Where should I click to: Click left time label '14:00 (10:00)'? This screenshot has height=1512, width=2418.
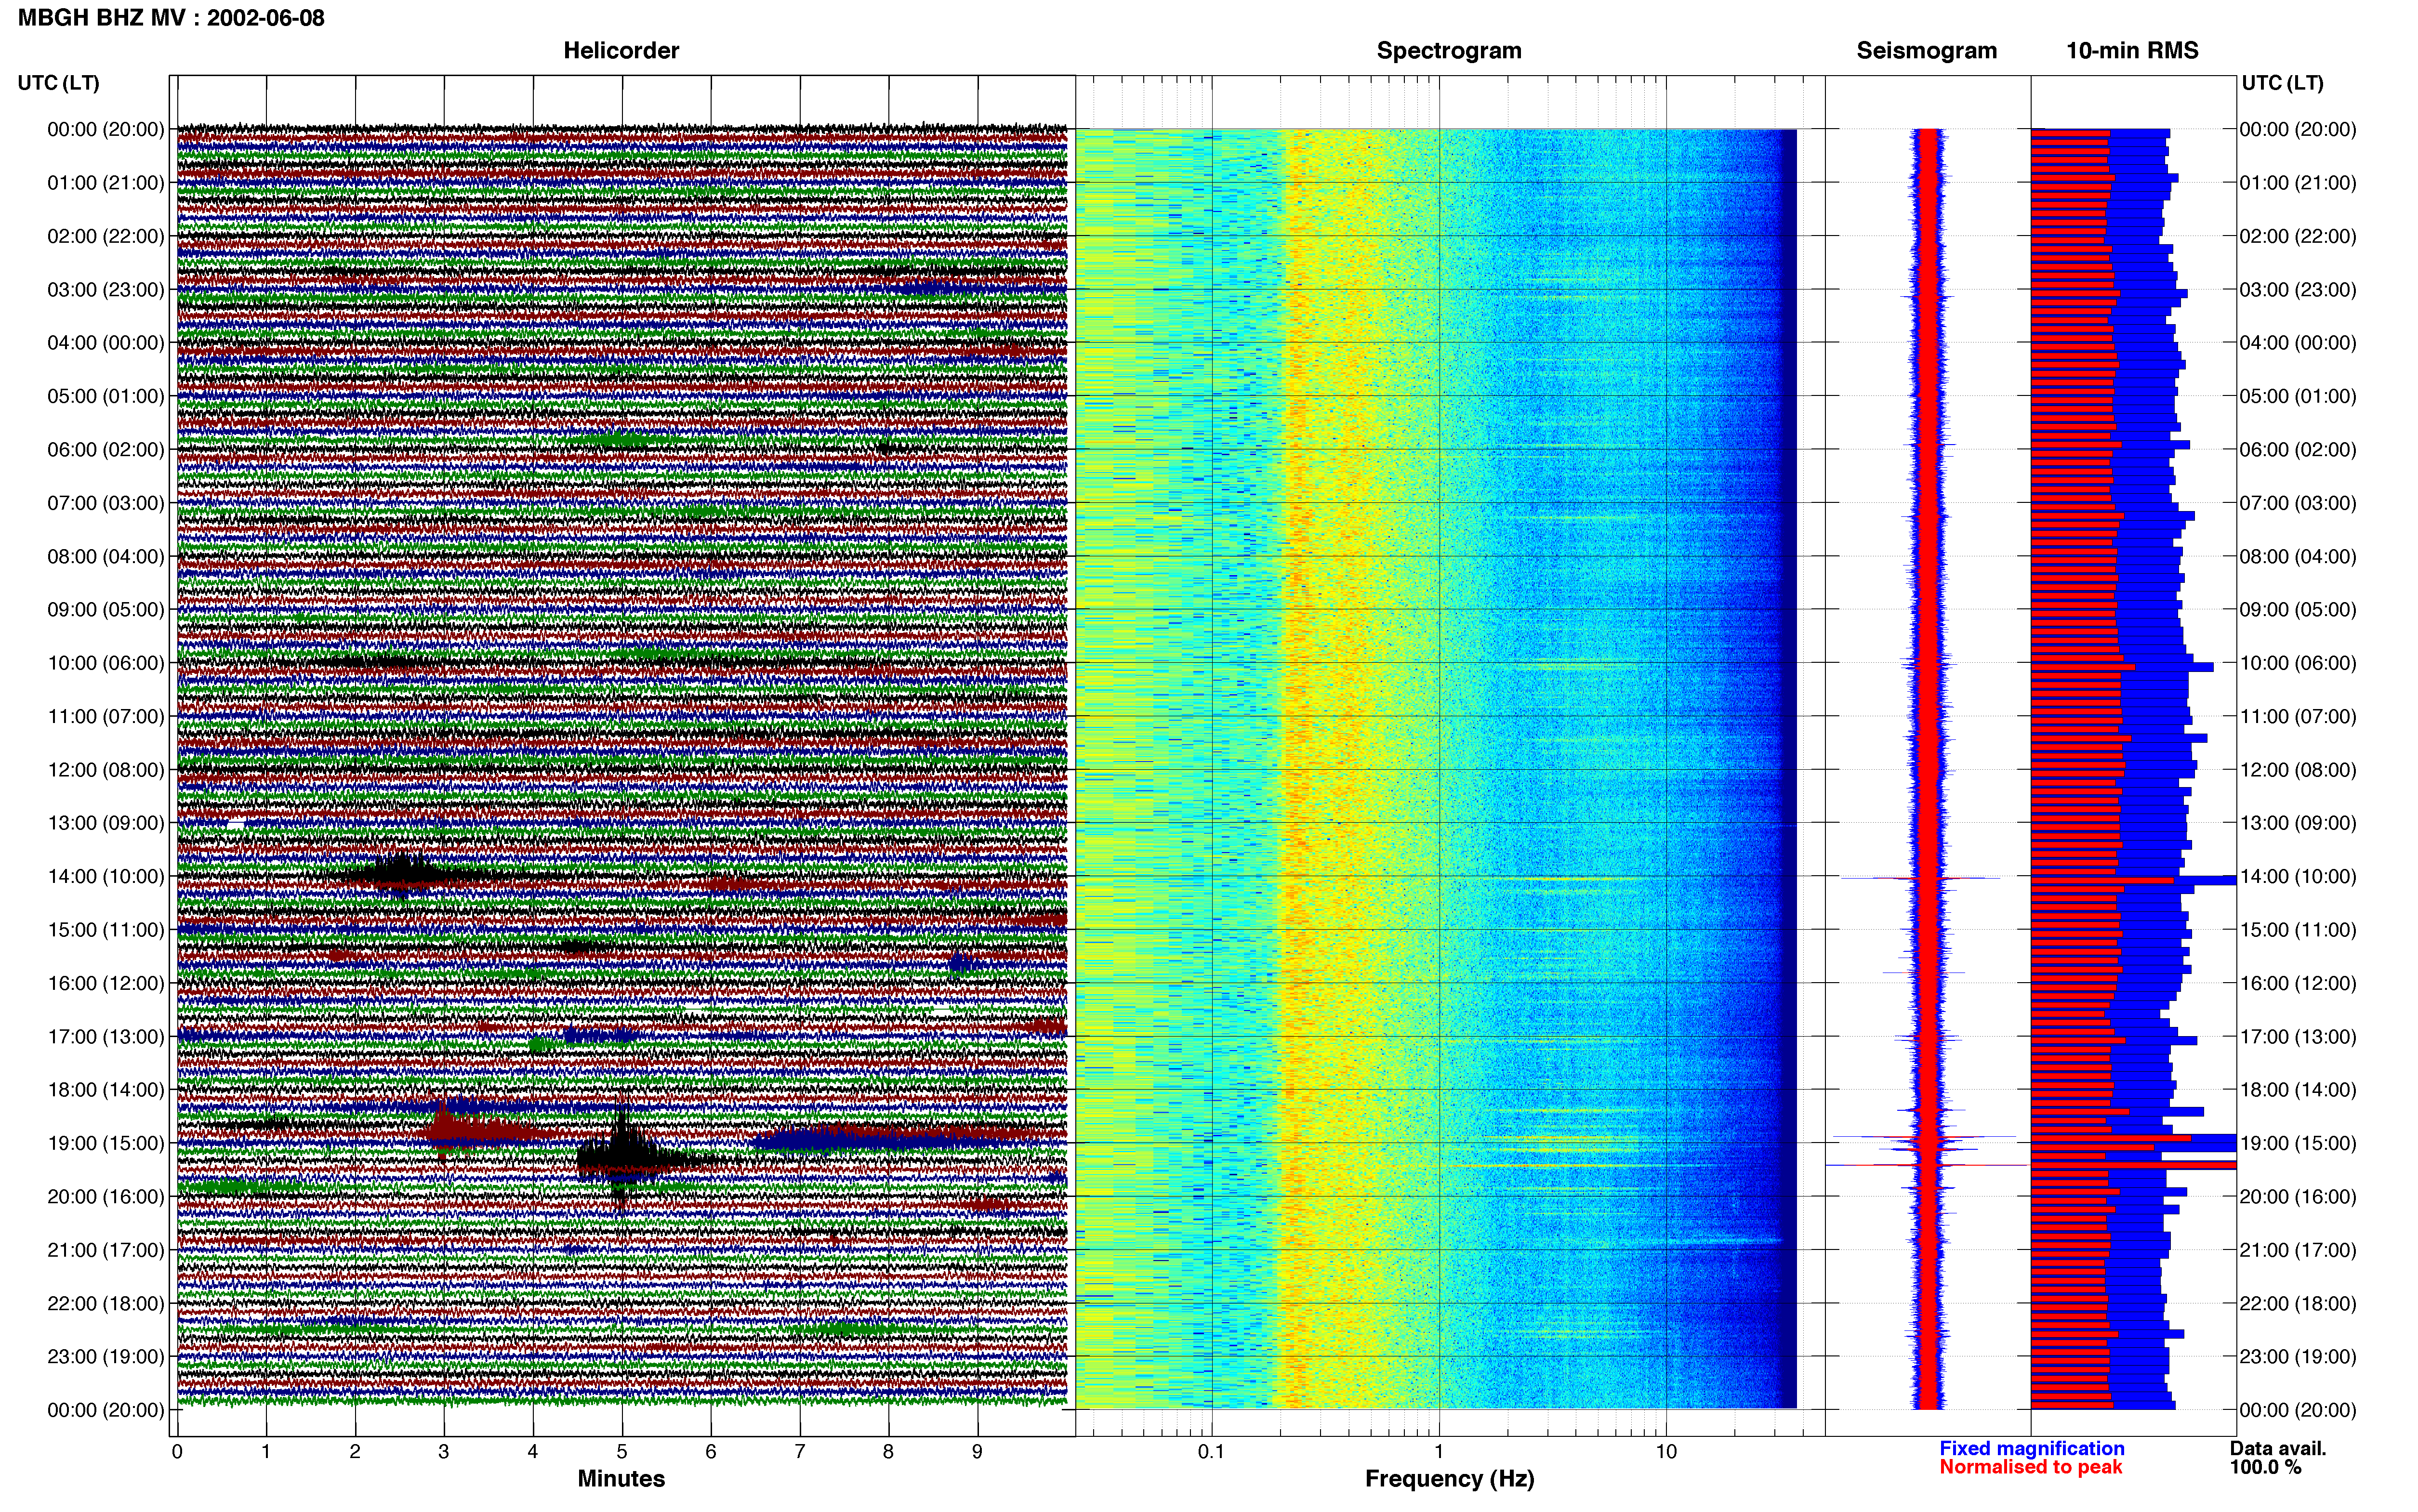[106, 876]
